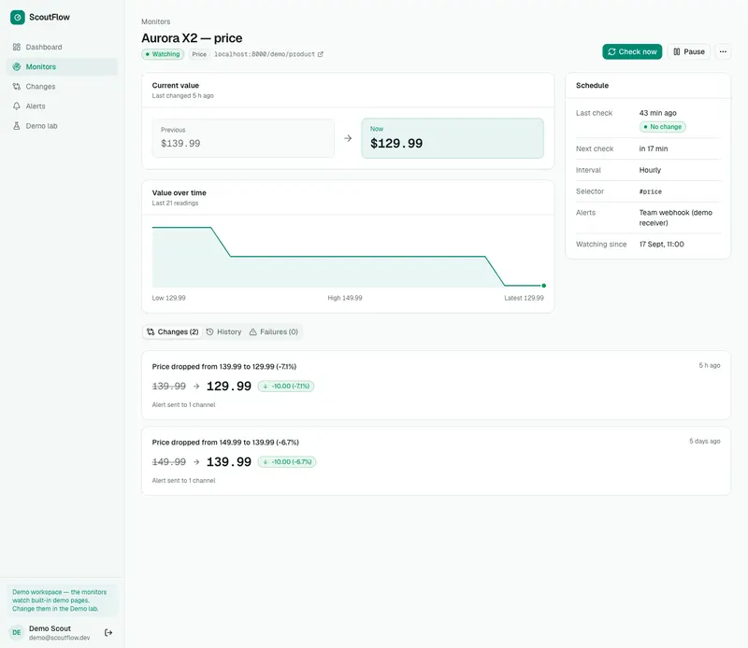Viewport: 748px width, 648px height.
Task: Pause this monitor
Action: pyautogui.click(x=689, y=51)
